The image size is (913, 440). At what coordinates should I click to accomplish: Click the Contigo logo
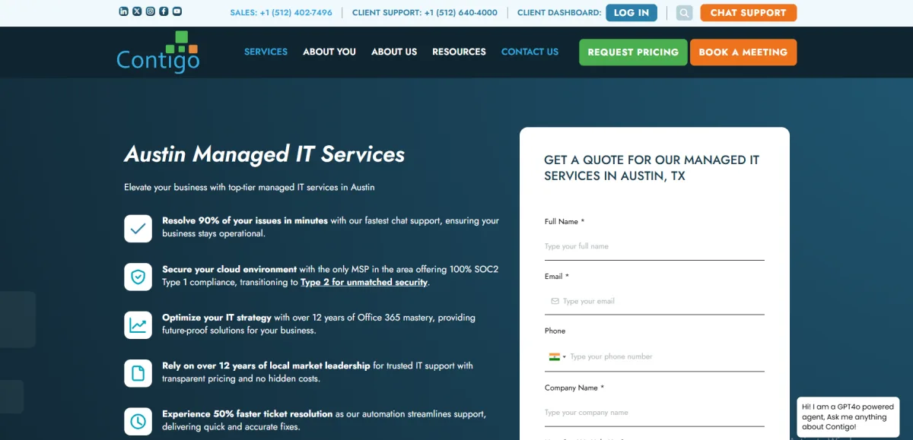[158, 52]
